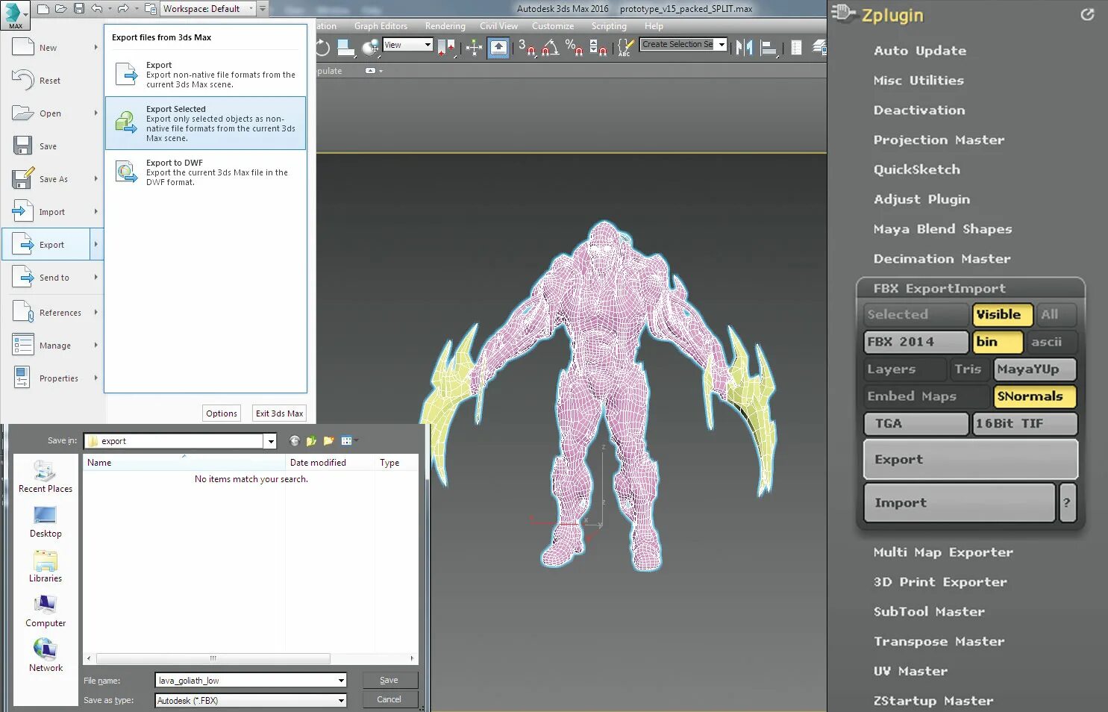Click the Import button in Zplugin FBX panel

click(x=960, y=503)
